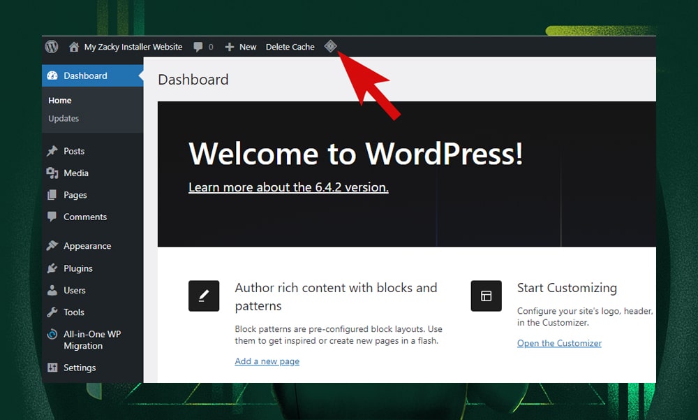The image size is (698, 420).
Task: Click the Add a new page link
Action: coord(267,361)
